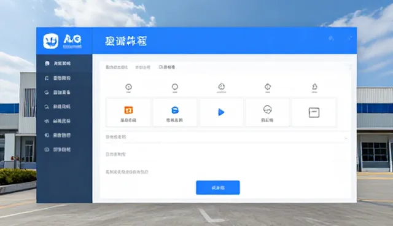This screenshot has width=393, height=226.
Task: Click the first round step icon above the orange card
Action: [128, 87]
